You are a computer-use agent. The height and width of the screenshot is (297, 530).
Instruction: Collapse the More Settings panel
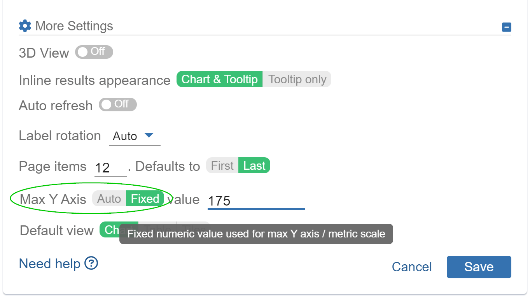click(506, 27)
